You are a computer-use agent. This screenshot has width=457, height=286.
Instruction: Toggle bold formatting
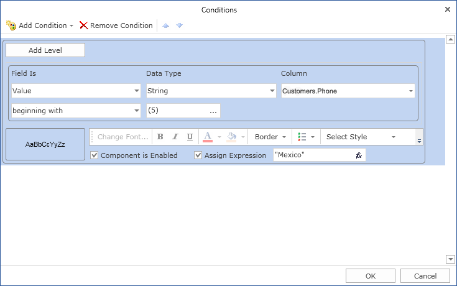160,137
